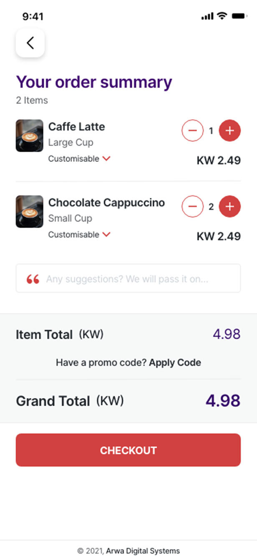Select the Caffe Latte item title
257x558 pixels.
[77, 127]
